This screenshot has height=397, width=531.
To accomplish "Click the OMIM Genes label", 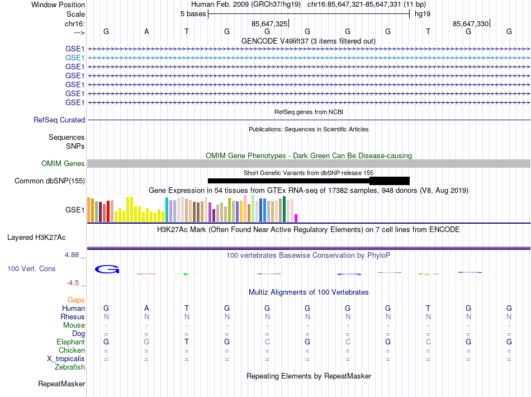I will click(x=63, y=164).
